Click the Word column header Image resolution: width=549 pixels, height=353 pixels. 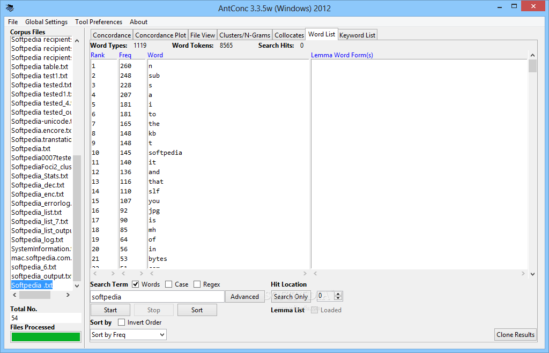[155, 55]
